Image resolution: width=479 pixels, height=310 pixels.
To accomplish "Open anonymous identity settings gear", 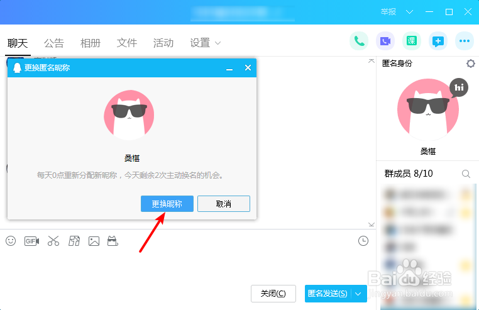I will (470, 64).
